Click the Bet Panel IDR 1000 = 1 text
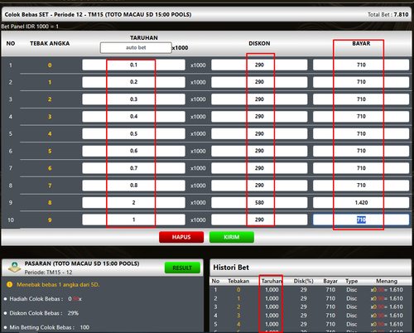Image resolution: width=414 pixels, height=333 pixels. [x=30, y=27]
